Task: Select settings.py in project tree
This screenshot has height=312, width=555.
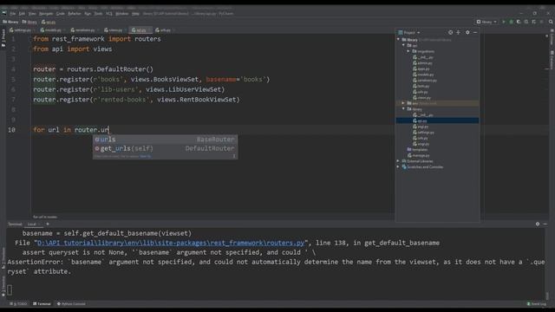Action: (423, 133)
